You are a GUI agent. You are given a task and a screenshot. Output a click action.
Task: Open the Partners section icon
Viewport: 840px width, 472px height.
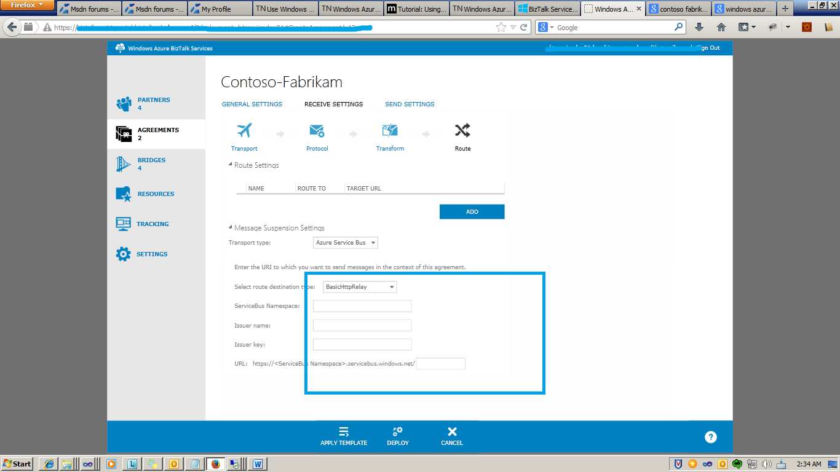coord(124,104)
